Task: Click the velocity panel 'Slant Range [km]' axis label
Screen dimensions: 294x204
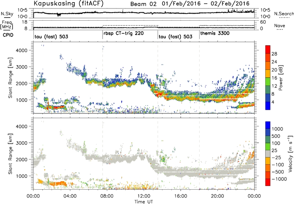Action: [10, 154]
